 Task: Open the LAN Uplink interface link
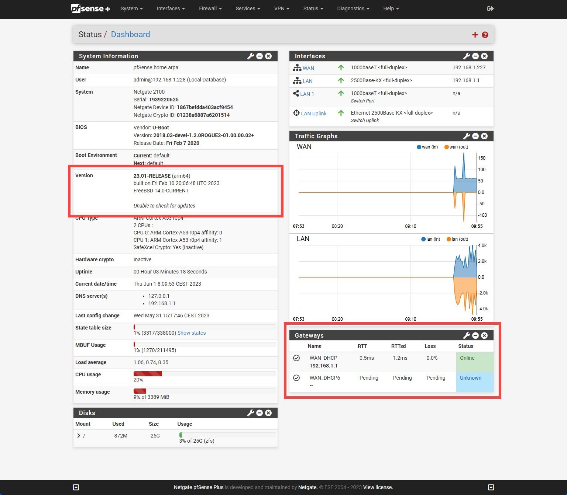click(314, 114)
